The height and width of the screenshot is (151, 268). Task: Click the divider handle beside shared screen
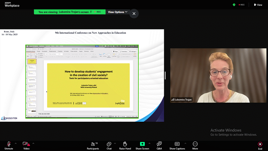[165, 75]
